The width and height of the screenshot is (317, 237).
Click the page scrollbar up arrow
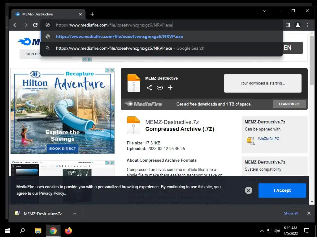coord(311,34)
